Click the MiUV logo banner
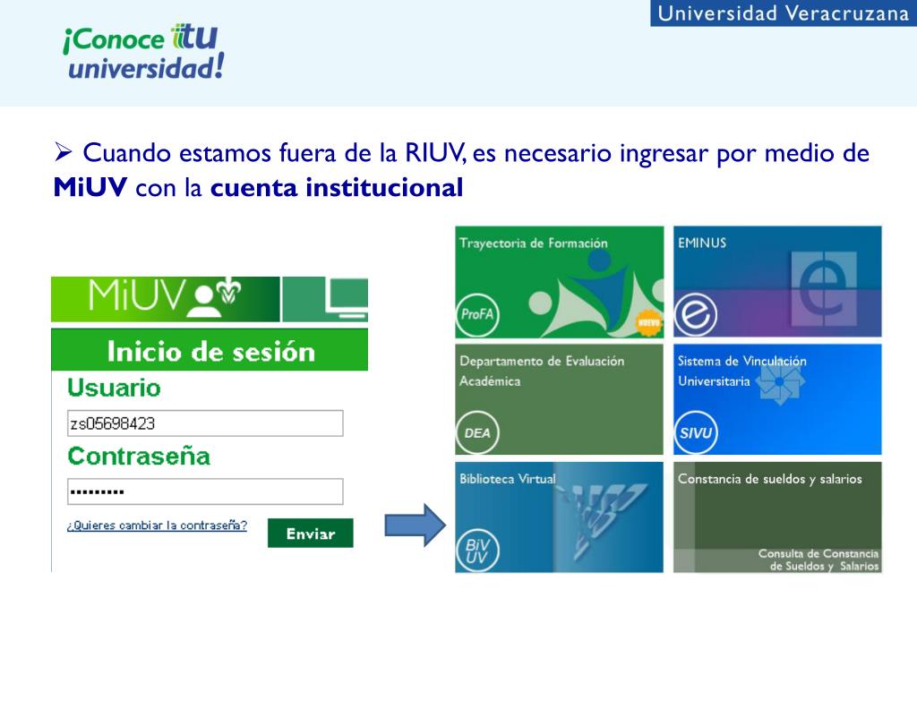Image resolution: width=917 pixels, height=709 pixels. 166,299
